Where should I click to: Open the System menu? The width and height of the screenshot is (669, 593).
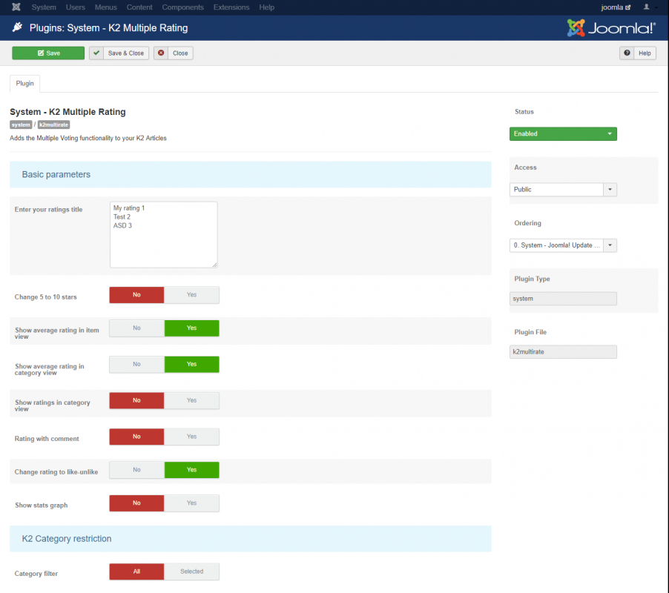coord(44,7)
